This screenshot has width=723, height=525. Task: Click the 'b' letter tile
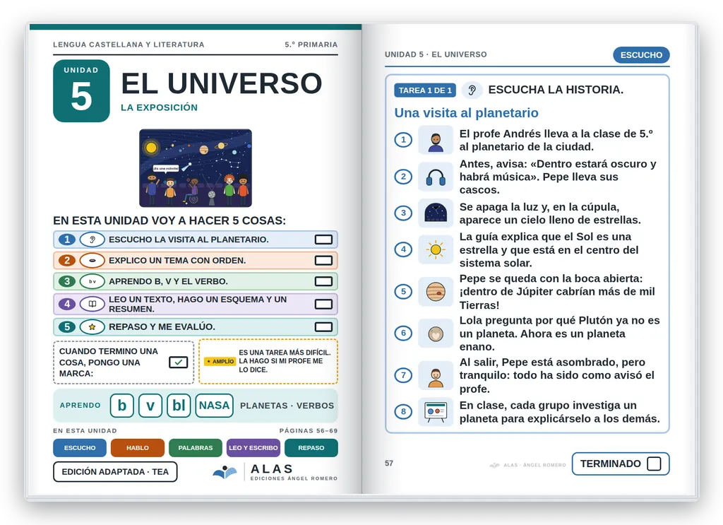121,406
